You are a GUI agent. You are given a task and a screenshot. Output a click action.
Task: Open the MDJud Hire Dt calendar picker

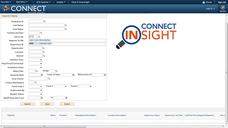point(105,75)
